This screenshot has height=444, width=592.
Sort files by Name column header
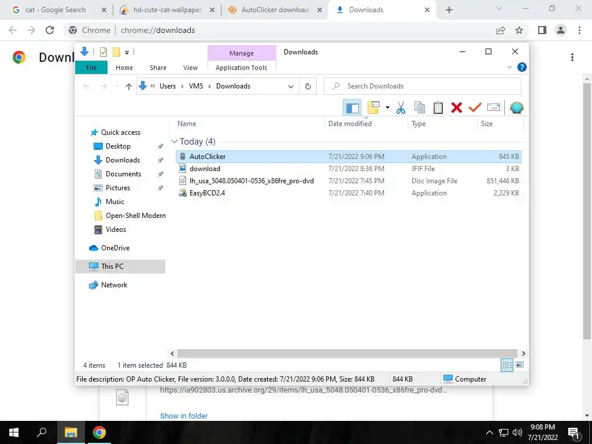(249, 124)
